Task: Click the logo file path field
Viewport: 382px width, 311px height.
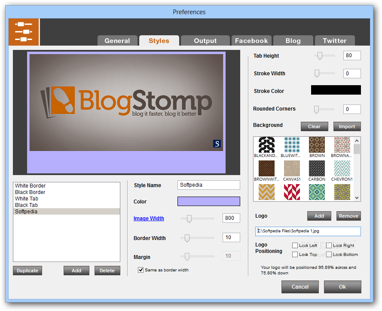Action: click(x=308, y=231)
